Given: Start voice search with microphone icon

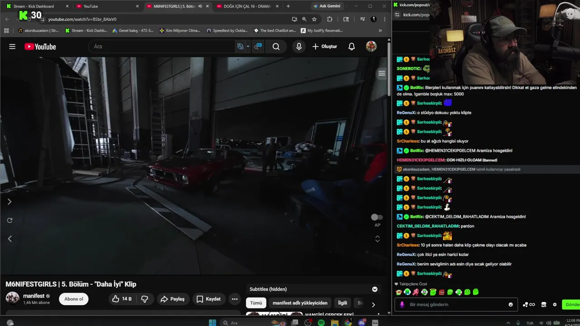Looking at the screenshot, I should click(x=299, y=47).
